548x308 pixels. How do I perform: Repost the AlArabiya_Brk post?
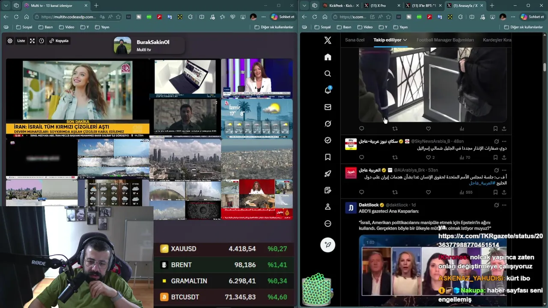(x=395, y=192)
